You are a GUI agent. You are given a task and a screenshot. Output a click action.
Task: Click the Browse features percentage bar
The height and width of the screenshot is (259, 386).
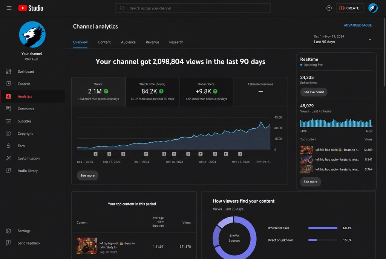coord(323,228)
